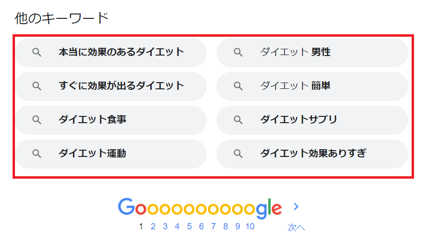
Task: Click the Gooooooooooogle pagination logo
Action: (x=200, y=208)
